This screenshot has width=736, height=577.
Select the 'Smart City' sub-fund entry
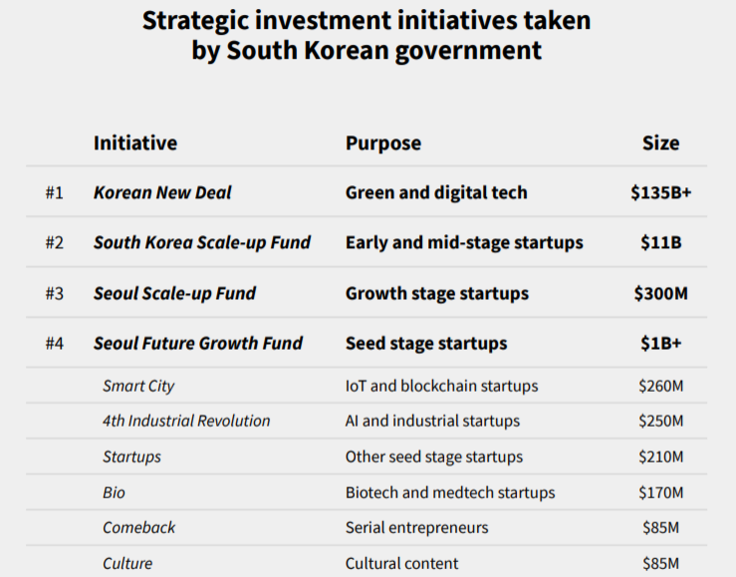[x=138, y=386]
